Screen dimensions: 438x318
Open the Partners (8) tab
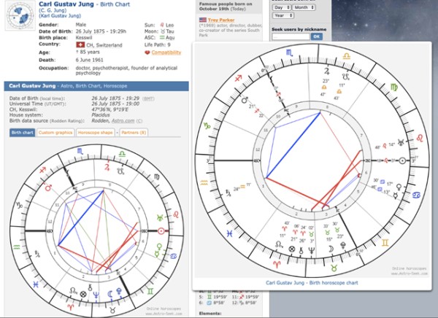tap(134, 133)
